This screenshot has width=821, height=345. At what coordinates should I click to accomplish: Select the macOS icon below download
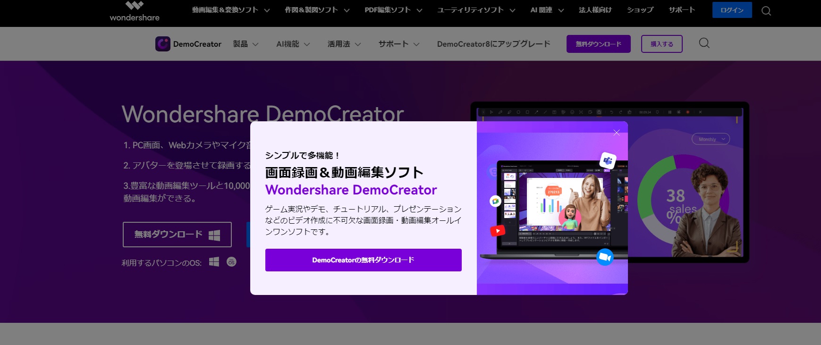pos(231,262)
